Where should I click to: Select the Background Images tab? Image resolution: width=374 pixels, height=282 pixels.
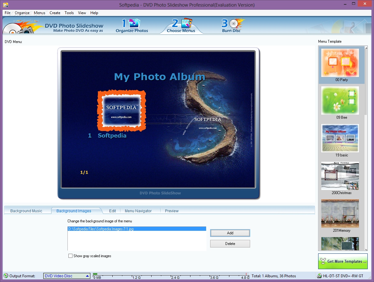(74, 211)
